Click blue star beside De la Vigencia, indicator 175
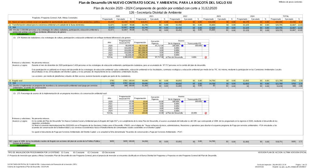This screenshot has height=168, width=314. [x=182, y=101]
